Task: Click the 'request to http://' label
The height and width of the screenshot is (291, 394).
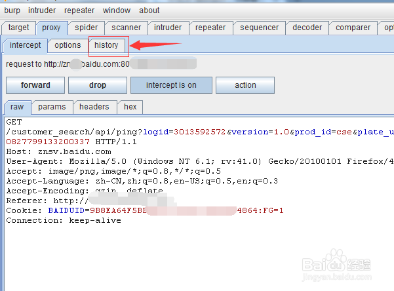Action: click(37, 64)
